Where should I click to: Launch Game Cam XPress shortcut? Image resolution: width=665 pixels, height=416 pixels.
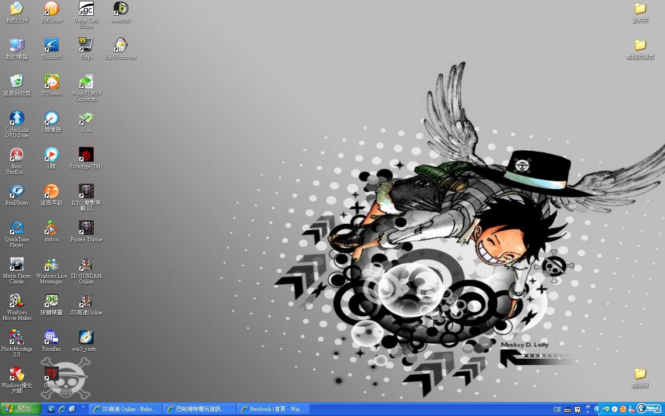tap(86, 15)
